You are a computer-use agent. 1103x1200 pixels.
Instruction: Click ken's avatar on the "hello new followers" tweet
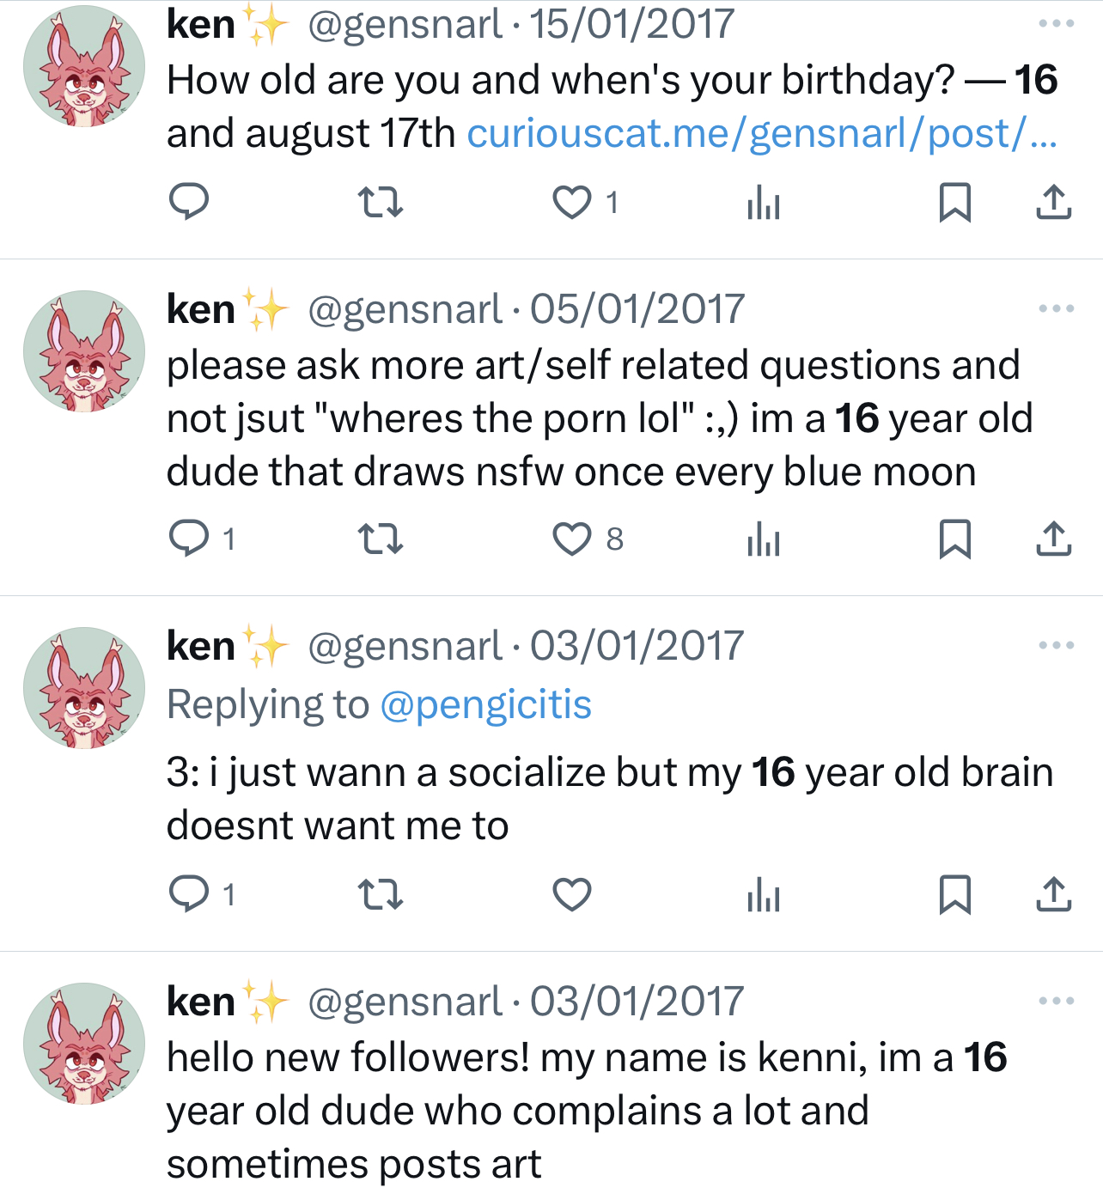click(84, 1043)
